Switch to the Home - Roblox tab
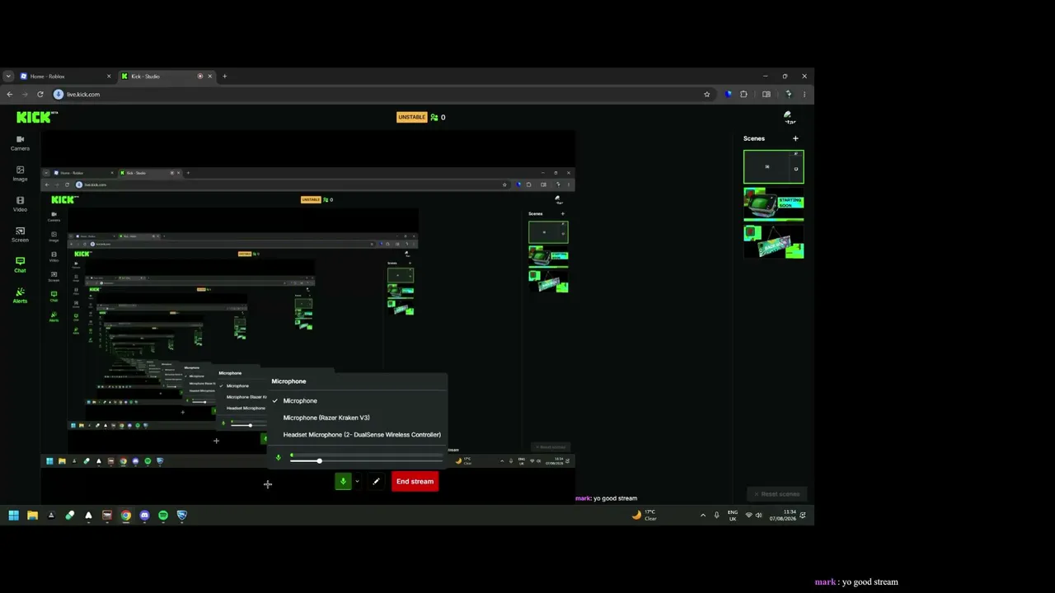Viewport: 1055px width, 593px height. coord(66,77)
